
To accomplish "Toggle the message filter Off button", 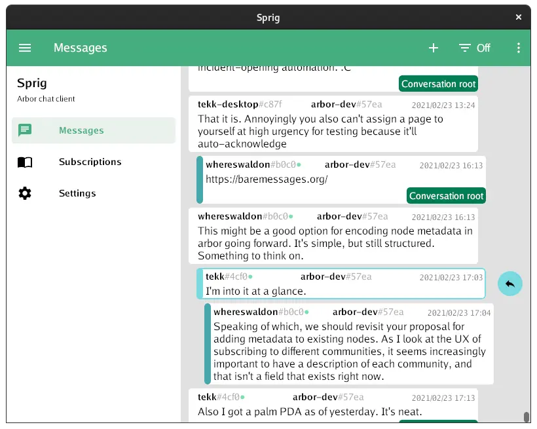I will click(474, 48).
